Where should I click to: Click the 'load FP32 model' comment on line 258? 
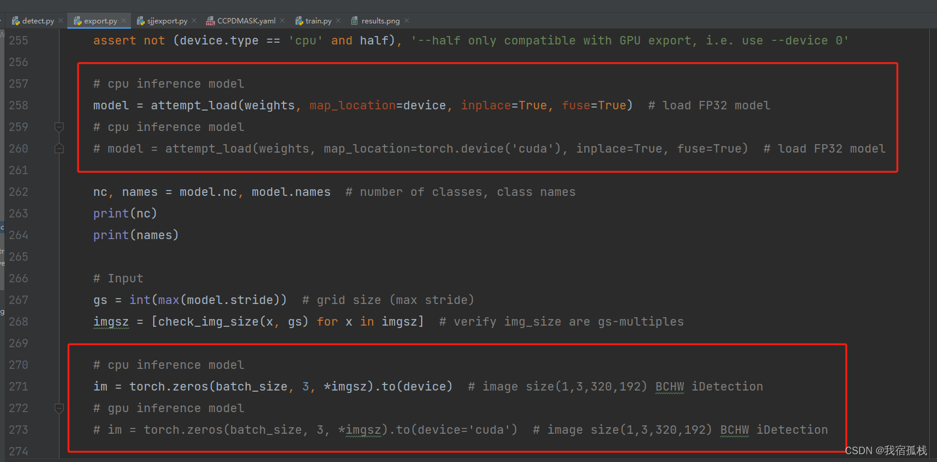[709, 105]
